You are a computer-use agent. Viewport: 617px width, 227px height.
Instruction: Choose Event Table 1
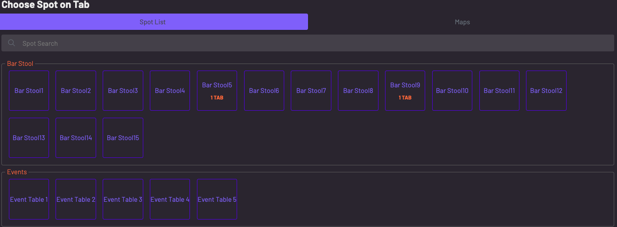(29, 199)
